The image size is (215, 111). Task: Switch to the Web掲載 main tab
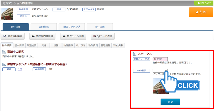pyautogui.click(x=44, y=27)
